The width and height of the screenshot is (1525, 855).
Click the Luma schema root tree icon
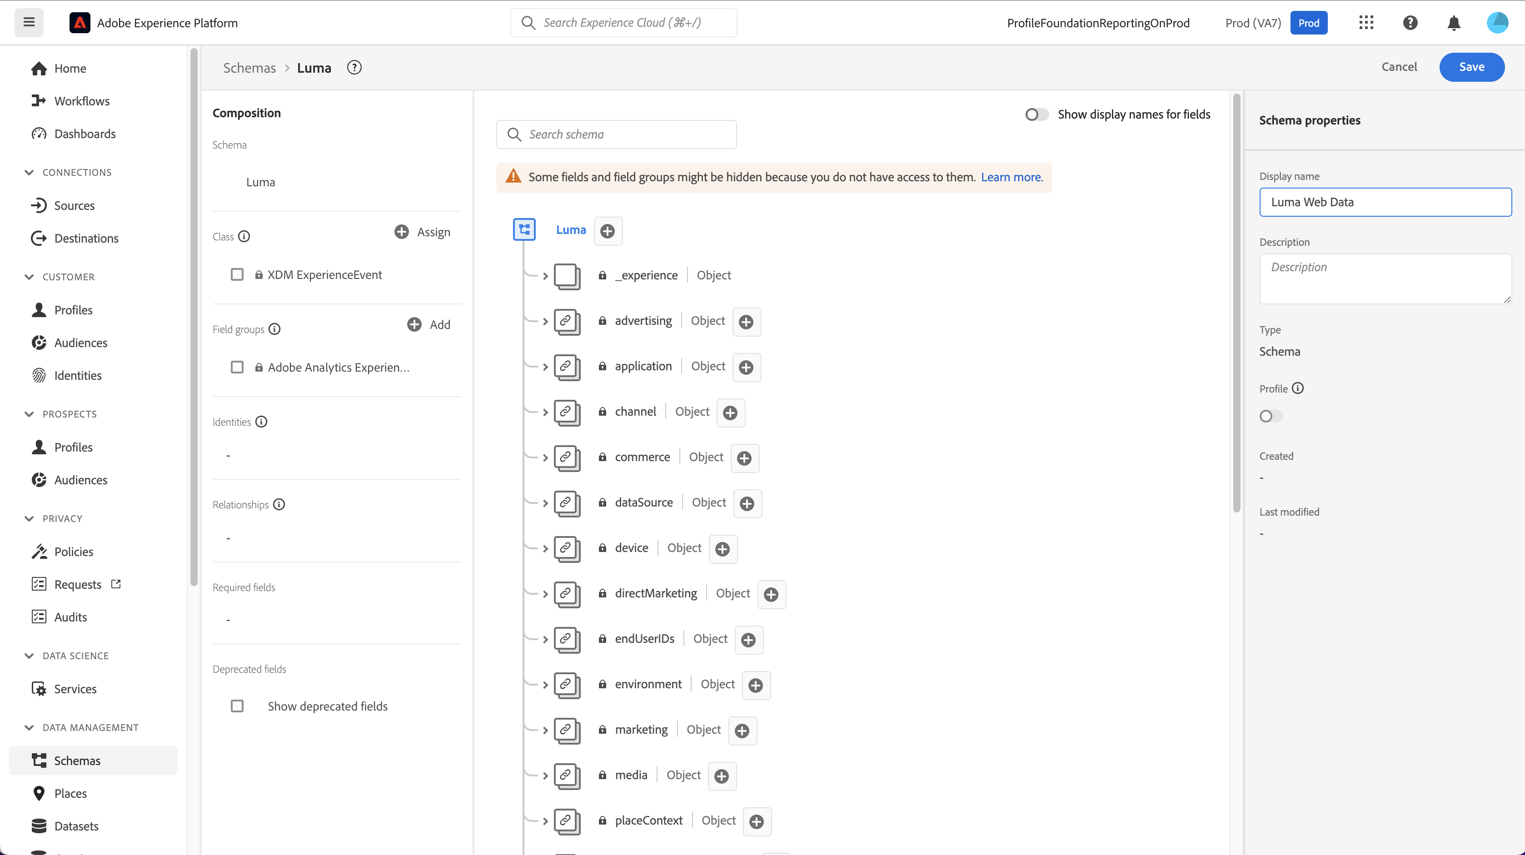[x=524, y=229]
